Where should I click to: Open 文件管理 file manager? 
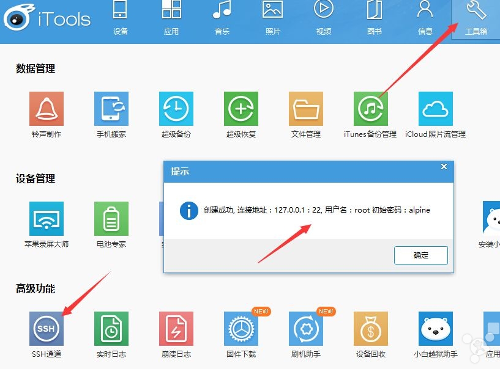tap(306, 115)
